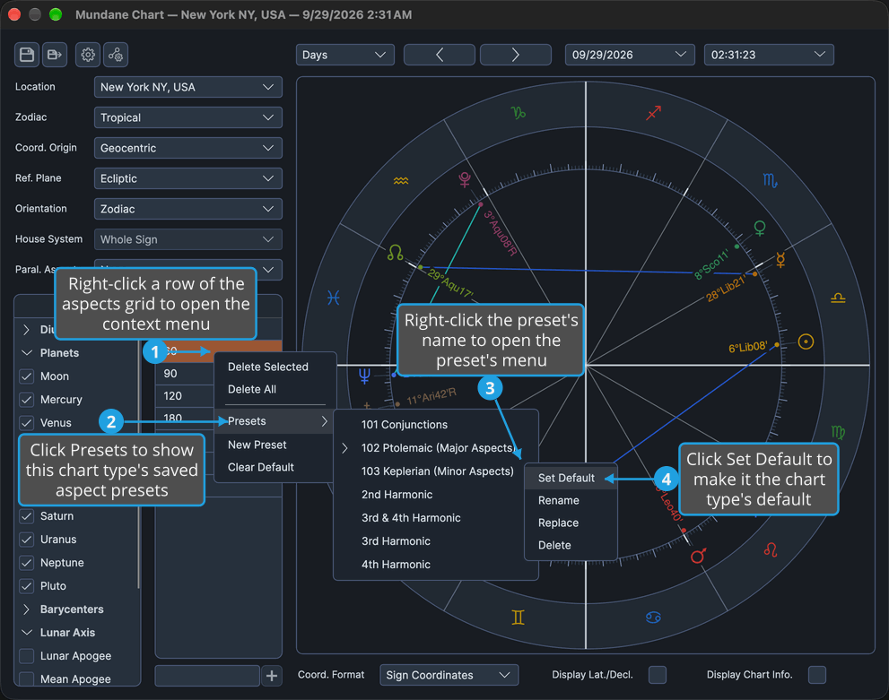Click the Mars glyph in chart
The width and height of the screenshot is (889, 700).
coord(699,556)
